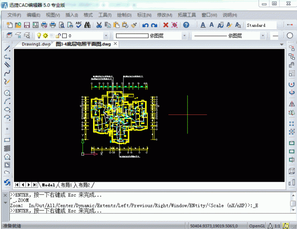Toggle the layer lock padlock icon
Viewport: 297px width, 229px height.
pyautogui.click(x=58, y=36)
